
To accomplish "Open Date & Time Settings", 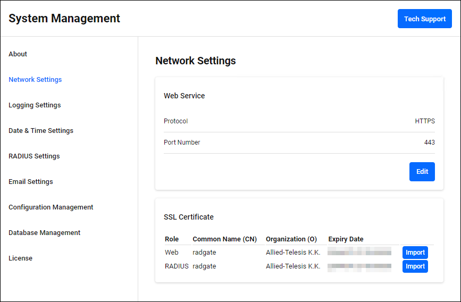I will pos(41,131).
